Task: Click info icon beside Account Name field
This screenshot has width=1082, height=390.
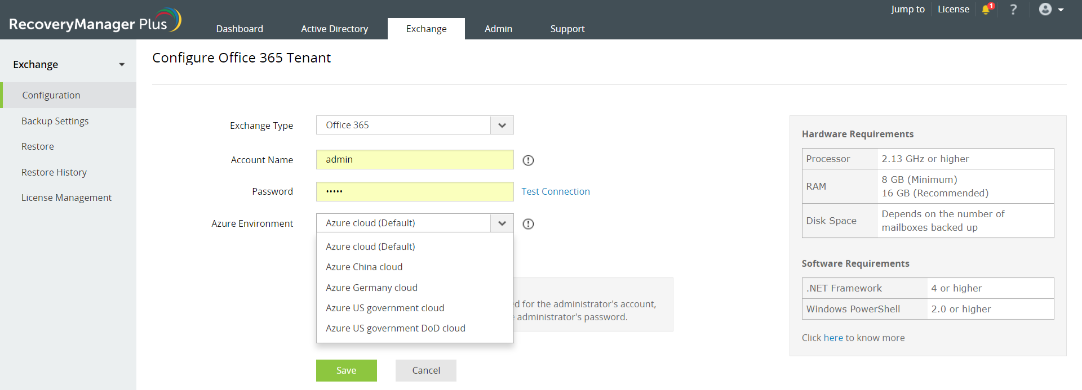Action: point(528,160)
